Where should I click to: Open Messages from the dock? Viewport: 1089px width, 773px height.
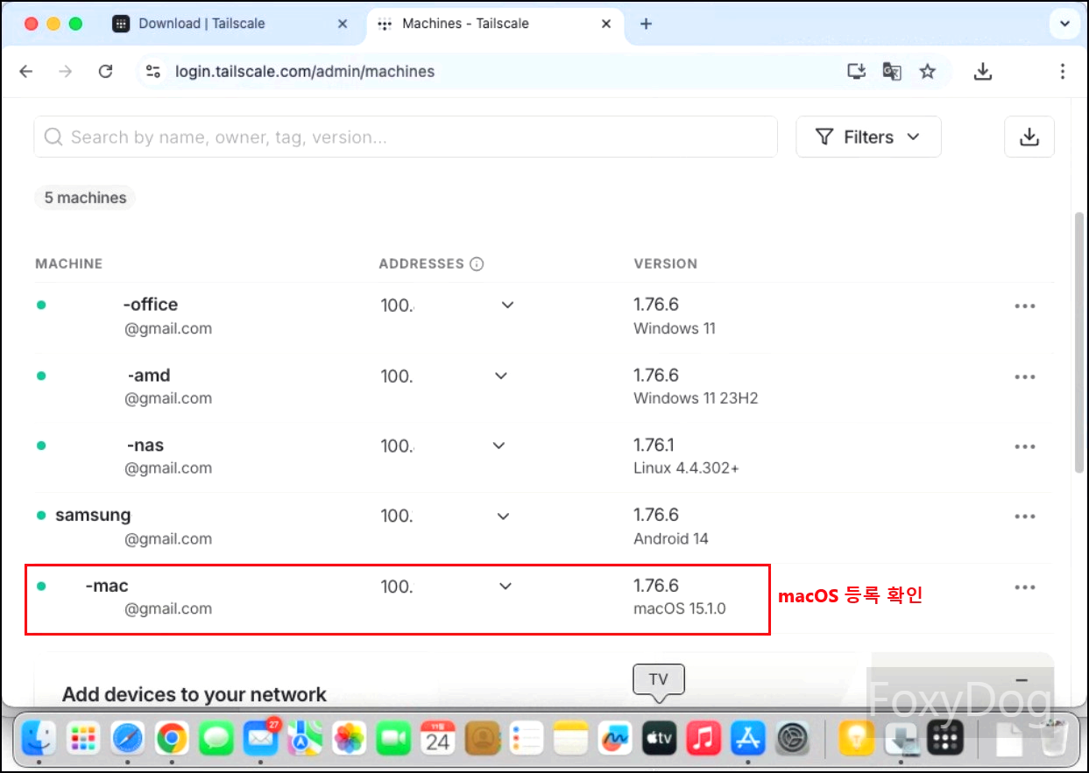pos(216,739)
